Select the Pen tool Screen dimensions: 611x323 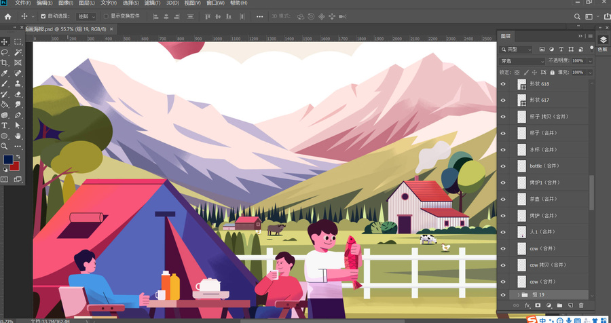[x=18, y=115]
